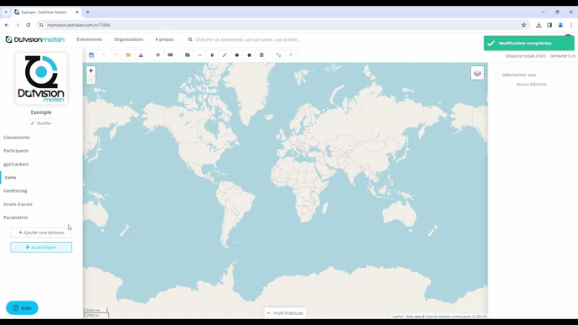Click the Aide help button

(x=22, y=307)
